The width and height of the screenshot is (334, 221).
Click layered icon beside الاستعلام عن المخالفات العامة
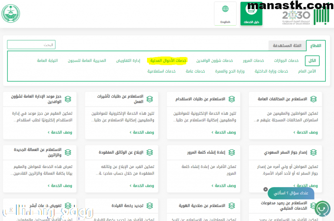[314, 99]
